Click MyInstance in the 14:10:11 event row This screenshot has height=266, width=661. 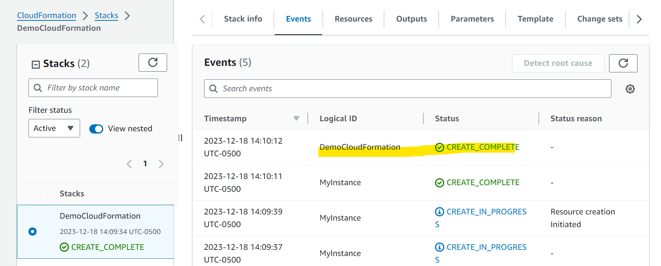point(340,182)
